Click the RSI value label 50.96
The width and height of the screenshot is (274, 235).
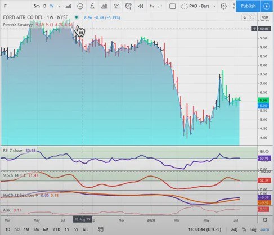(264, 159)
